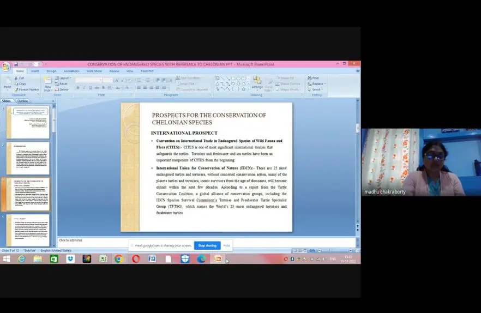481x313 pixels.
Task: Open Google Chrome from the taskbar
Action: pos(118,258)
